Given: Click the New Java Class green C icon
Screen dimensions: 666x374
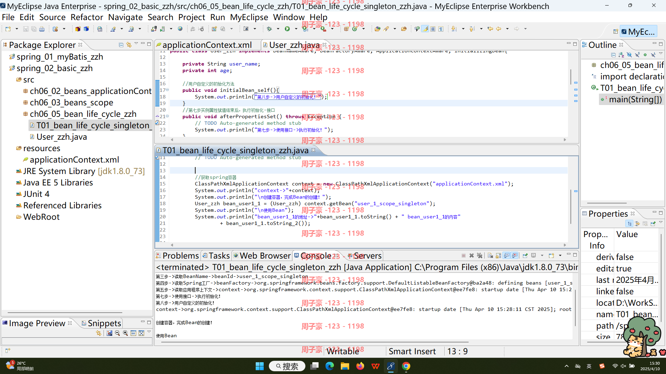Looking at the screenshot, I should click(x=355, y=29).
